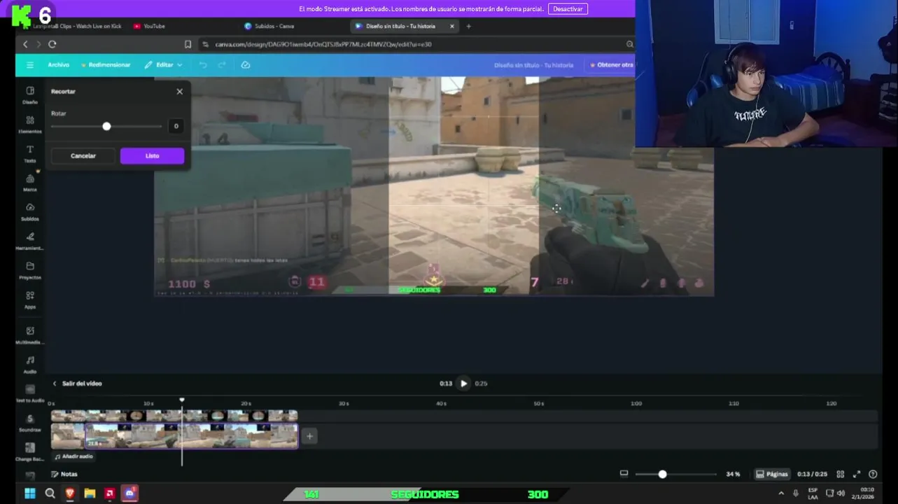Click the rotation value input field

point(176,127)
